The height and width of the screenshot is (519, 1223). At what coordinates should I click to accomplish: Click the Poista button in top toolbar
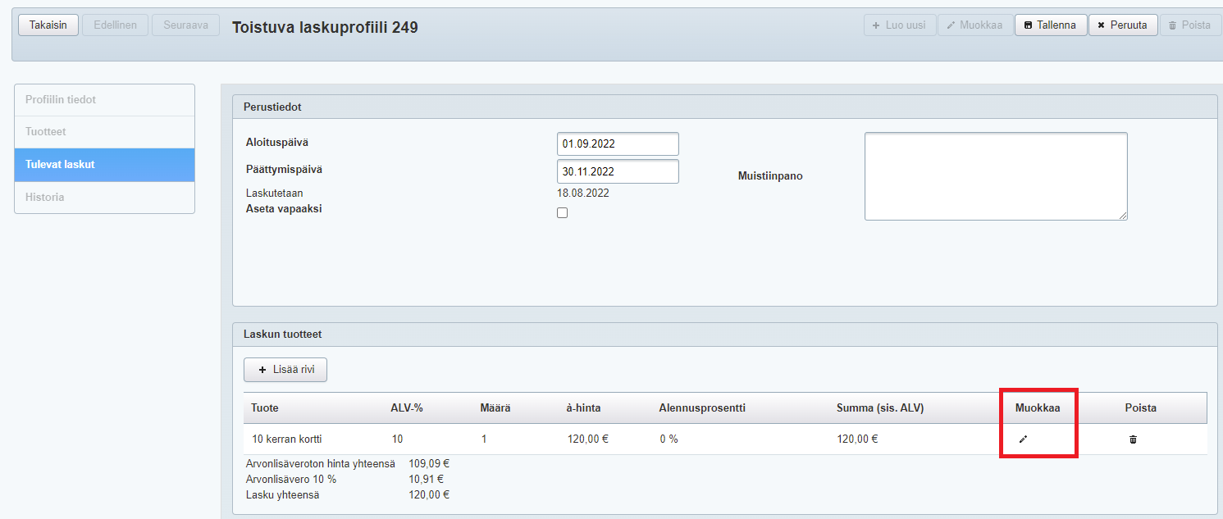(x=1189, y=25)
